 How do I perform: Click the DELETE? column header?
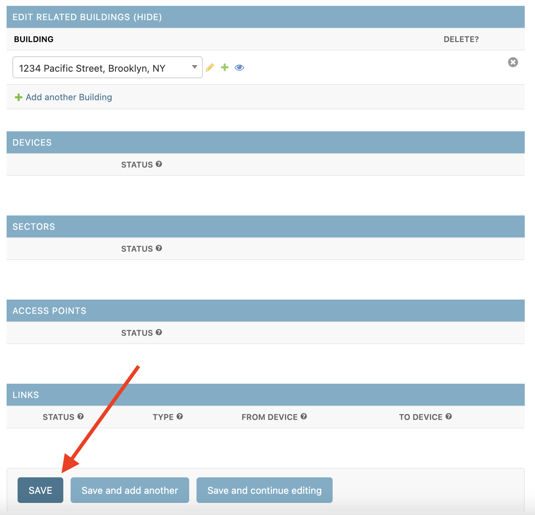[x=461, y=39]
